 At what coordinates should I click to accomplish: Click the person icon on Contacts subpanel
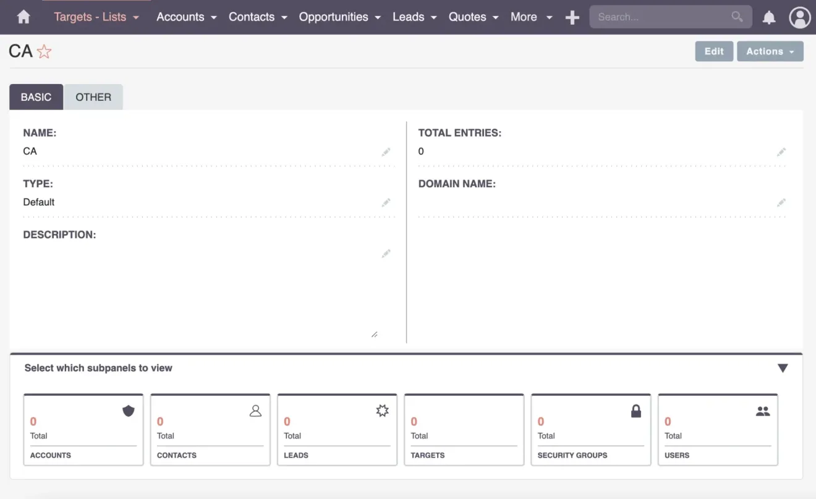click(x=255, y=410)
